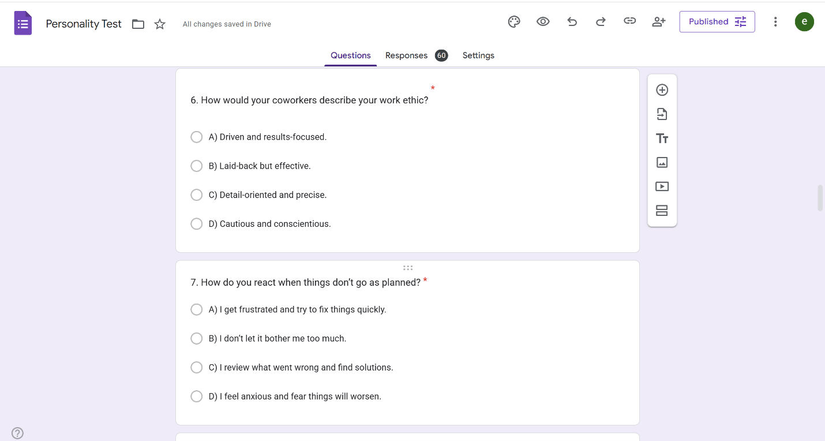The image size is (825, 441).
Task: Click the Personality Test form title
Action: click(84, 24)
